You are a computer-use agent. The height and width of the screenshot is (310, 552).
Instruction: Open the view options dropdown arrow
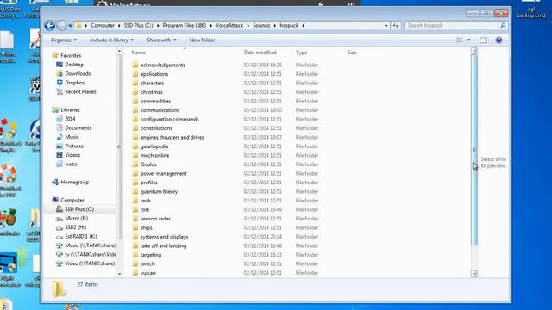[x=468, y=40]
